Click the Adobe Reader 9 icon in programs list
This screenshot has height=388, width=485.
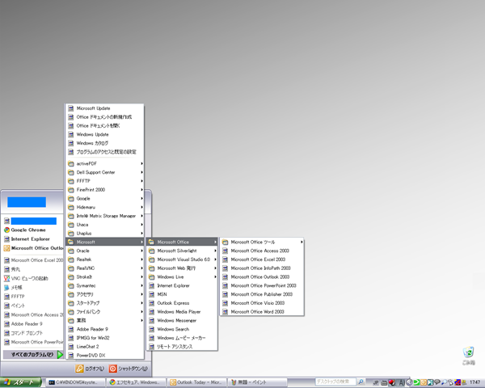click(71, 329)
